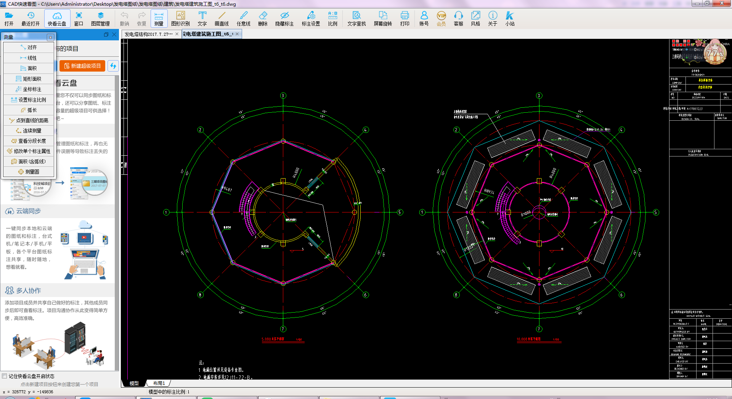Choose 修改单个标注属性 option
This screenshot has width=732, height=399.
(x=29, y=151)
